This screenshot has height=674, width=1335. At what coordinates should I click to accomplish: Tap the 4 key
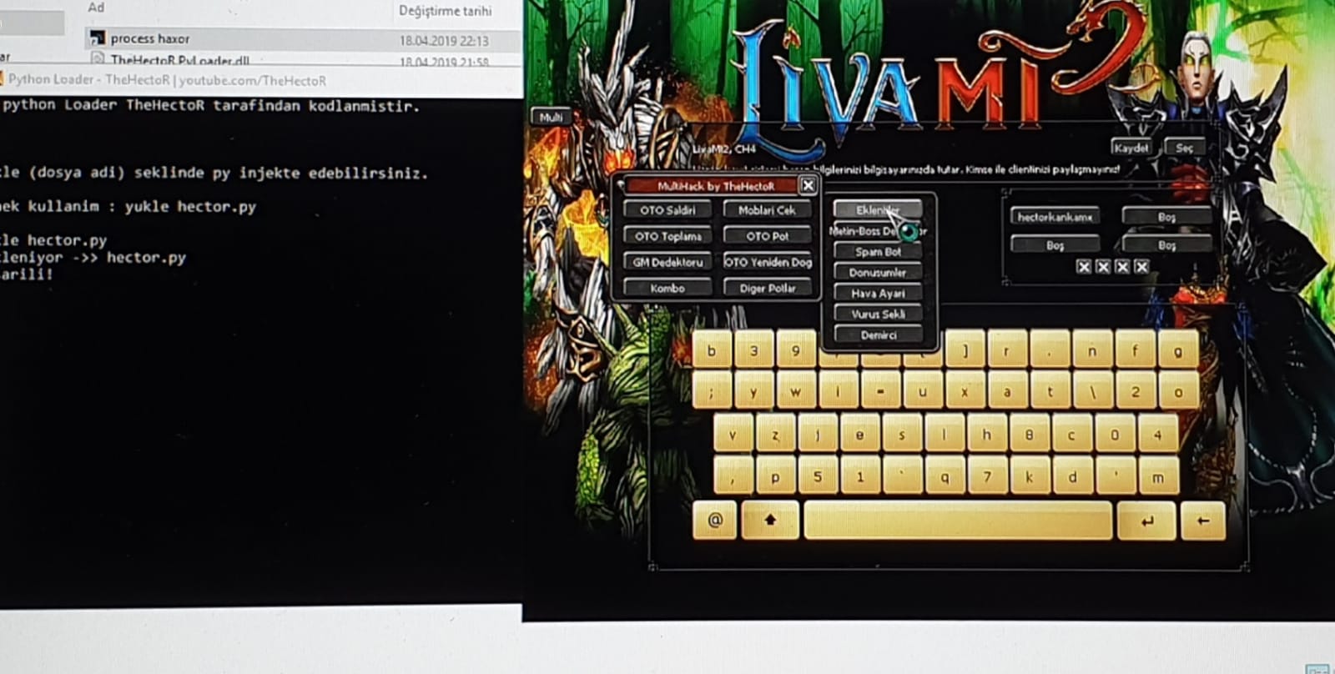[x=1157, y=435]
